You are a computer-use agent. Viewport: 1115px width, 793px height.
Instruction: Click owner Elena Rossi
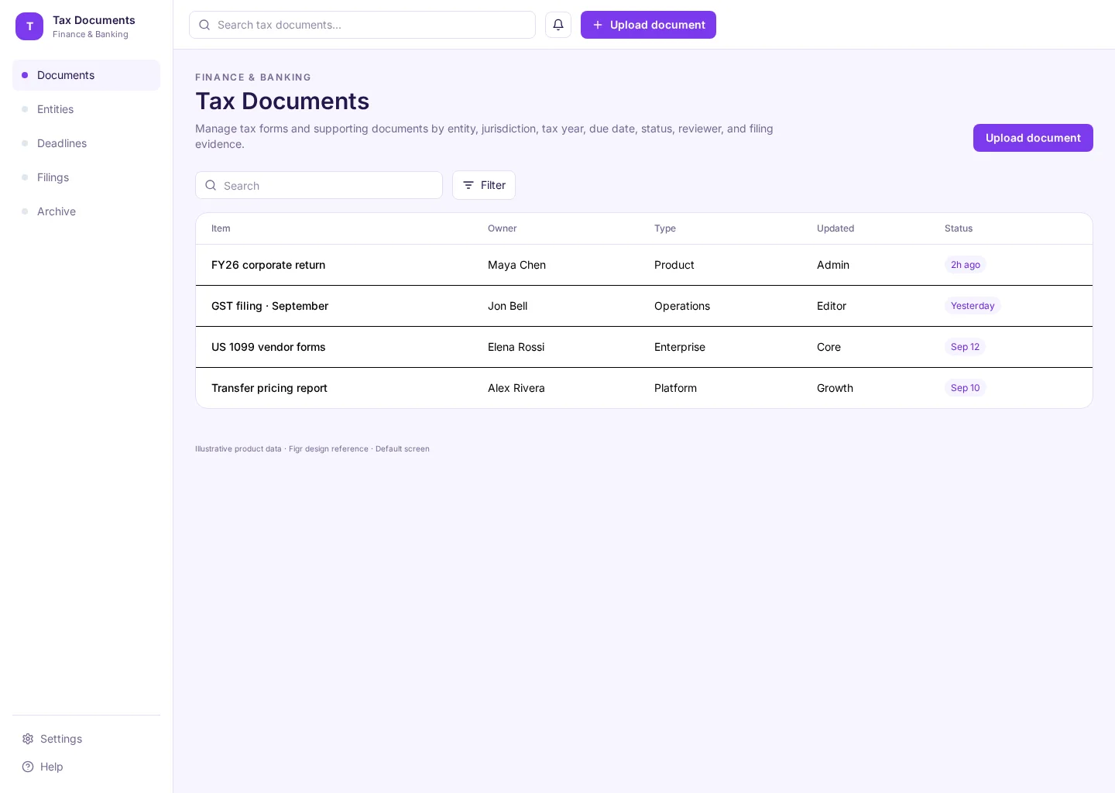coord(516,347)
